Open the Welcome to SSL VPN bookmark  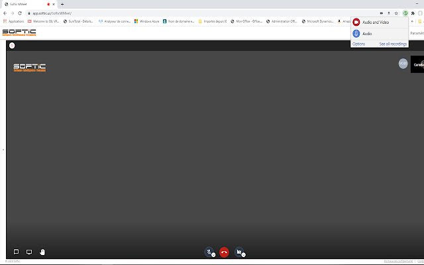pos(43,21)
